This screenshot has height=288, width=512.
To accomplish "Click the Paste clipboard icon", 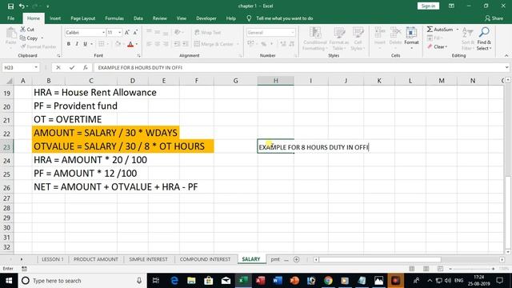I will pyautogui.click(x=10, y=34).
